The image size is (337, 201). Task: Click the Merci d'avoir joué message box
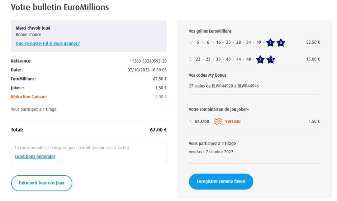pyautogui.click(x=89, y=36)
